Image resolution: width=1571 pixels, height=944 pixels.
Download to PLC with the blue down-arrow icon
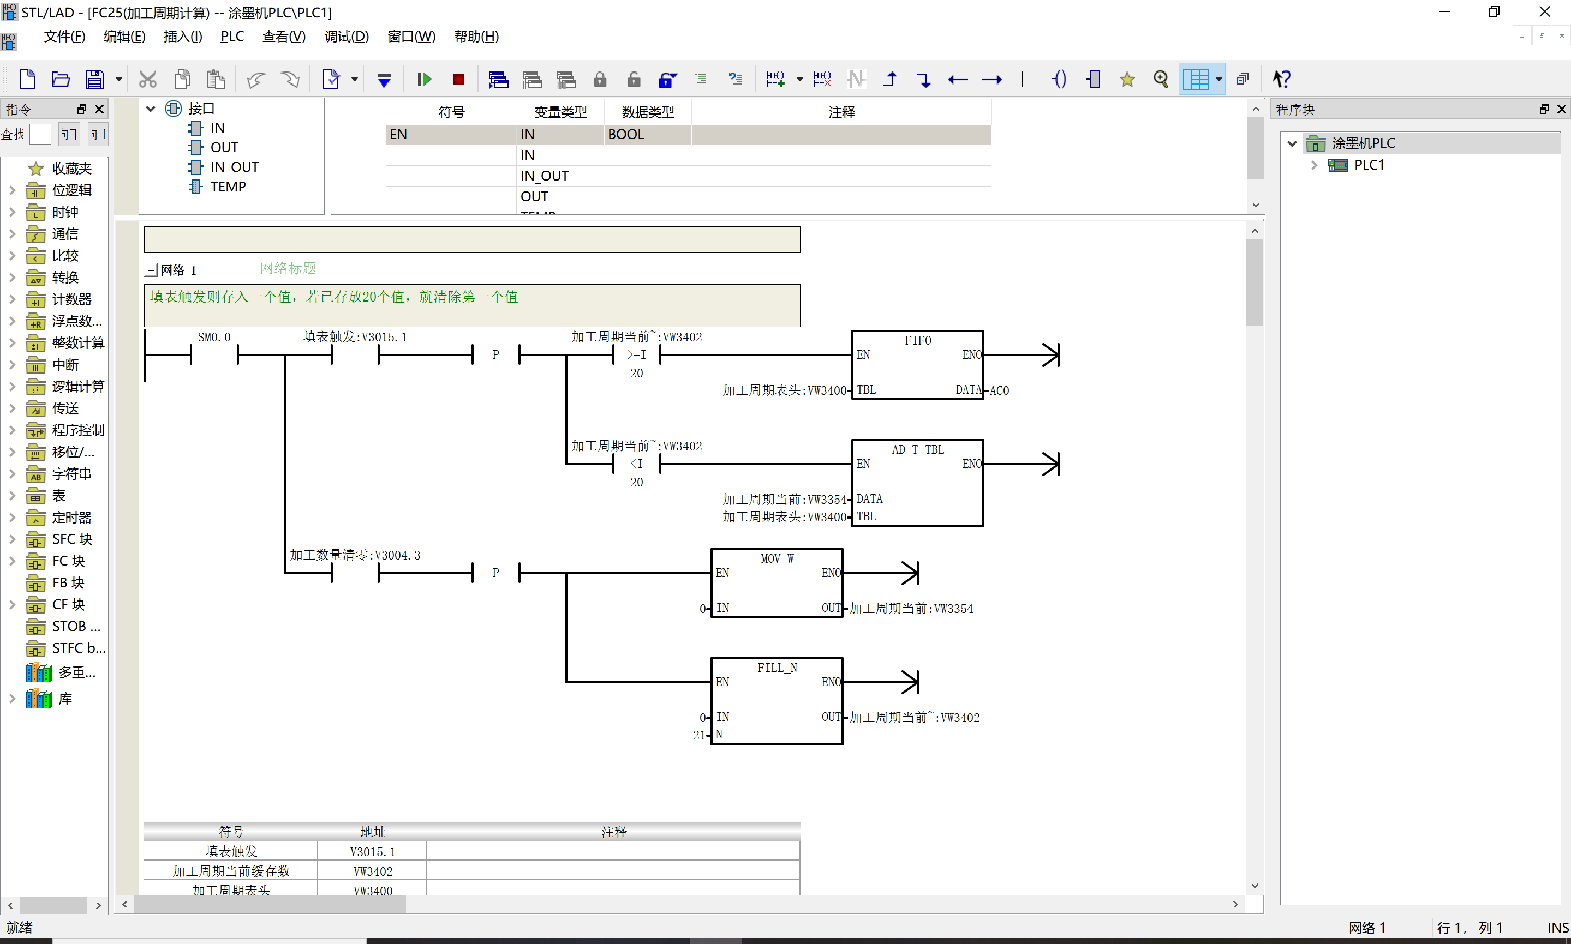click(x=384, y=80)
